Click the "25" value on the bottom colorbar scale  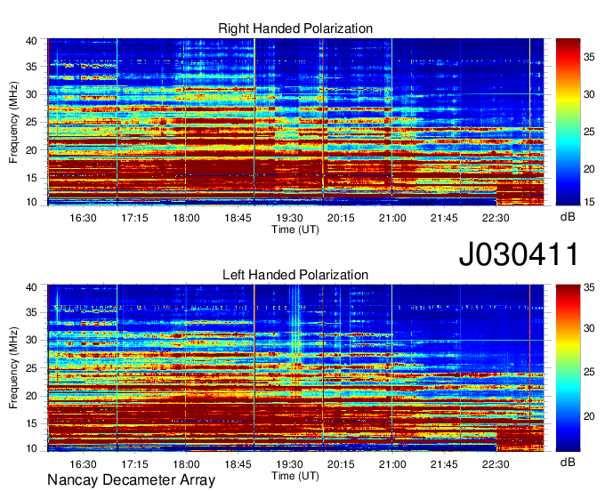tap(589, 372)
